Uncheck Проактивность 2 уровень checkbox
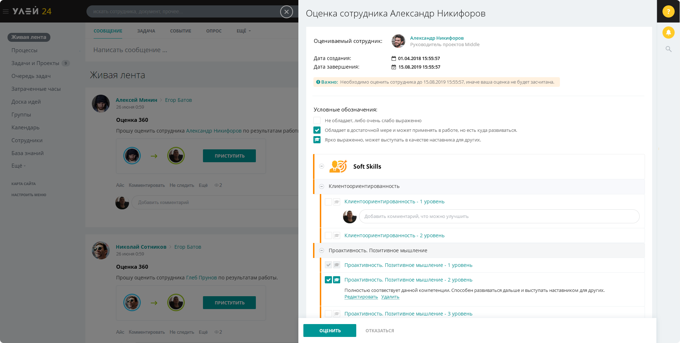This screenshot has height=343, width=680. [x=328, y=280]
